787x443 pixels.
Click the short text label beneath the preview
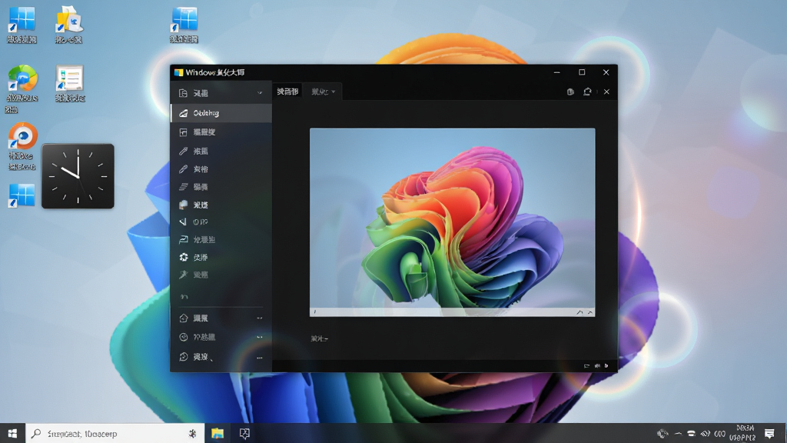click(x=319, y=339)
